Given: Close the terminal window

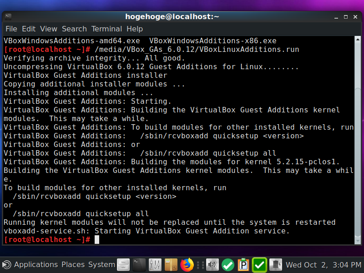Looking at the screenshot, I should [355, 17].
